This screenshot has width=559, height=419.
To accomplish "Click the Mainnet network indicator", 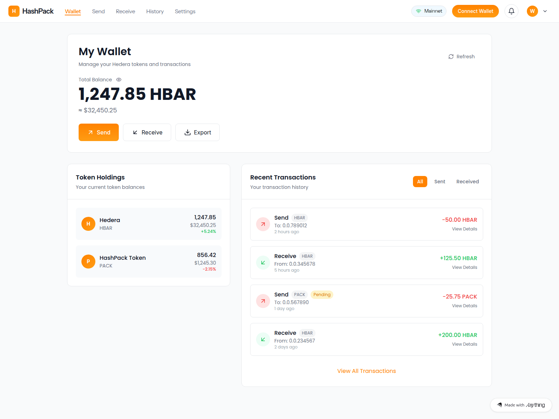I will click(429, 11).
